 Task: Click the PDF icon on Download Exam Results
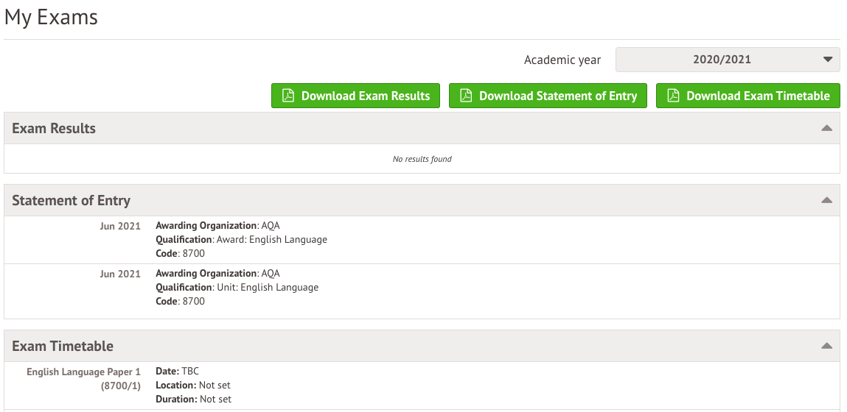[x=288, y=96]
